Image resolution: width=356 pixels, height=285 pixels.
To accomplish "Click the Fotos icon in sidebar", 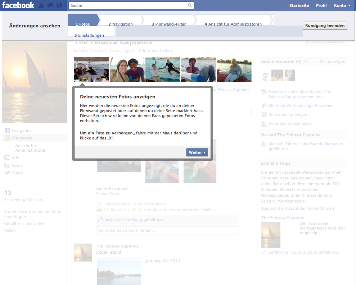I will [7, 165].
